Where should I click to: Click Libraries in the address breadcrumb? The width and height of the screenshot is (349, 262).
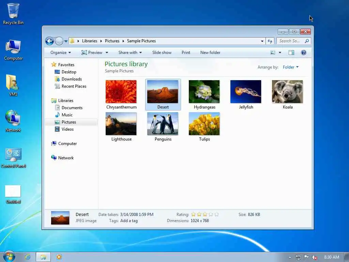pos(90,41)
